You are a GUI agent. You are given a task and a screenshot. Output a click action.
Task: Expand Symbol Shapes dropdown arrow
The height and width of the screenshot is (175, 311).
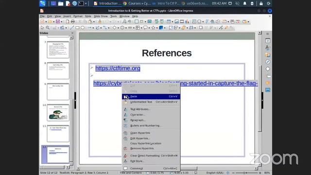[126, 28]
